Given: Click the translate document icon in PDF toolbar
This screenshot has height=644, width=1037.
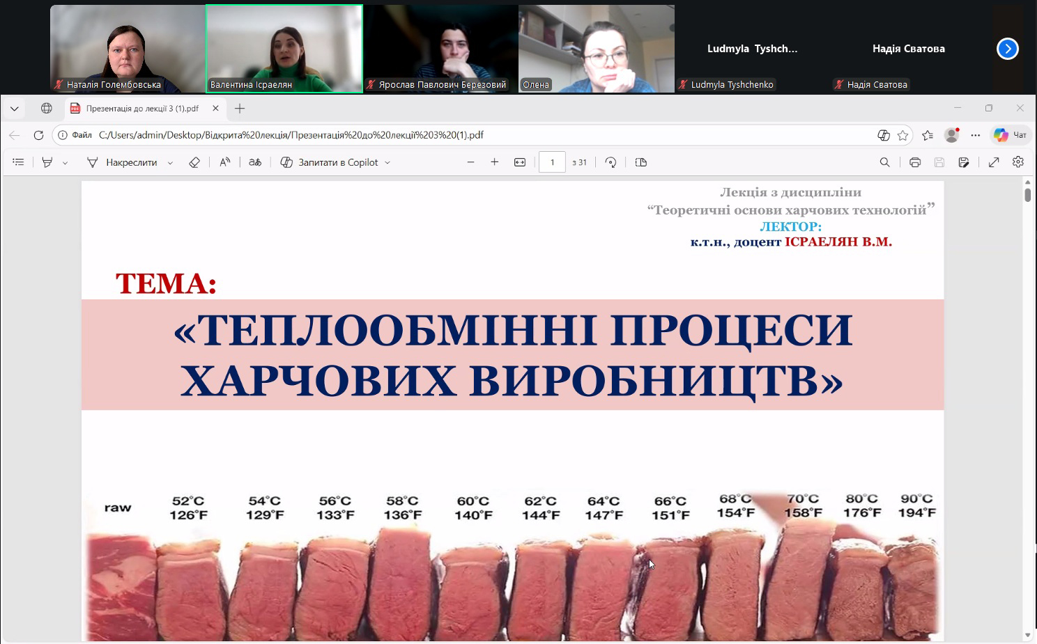Looking at the screenshot, I should [x=255, y=162].
